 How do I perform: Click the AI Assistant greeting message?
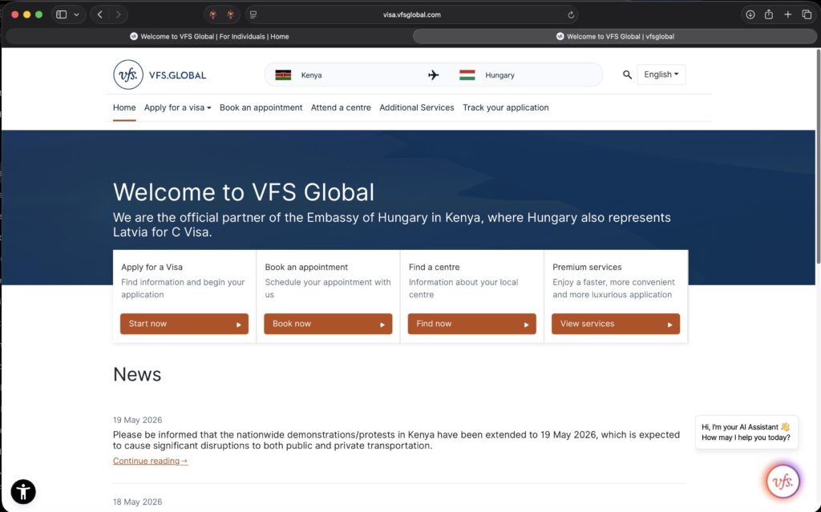[x=746, y=432]
